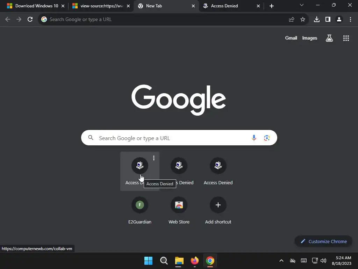Open the Web Store shortcut
This screenshot has width=358, height=269.
click(179, 210)
